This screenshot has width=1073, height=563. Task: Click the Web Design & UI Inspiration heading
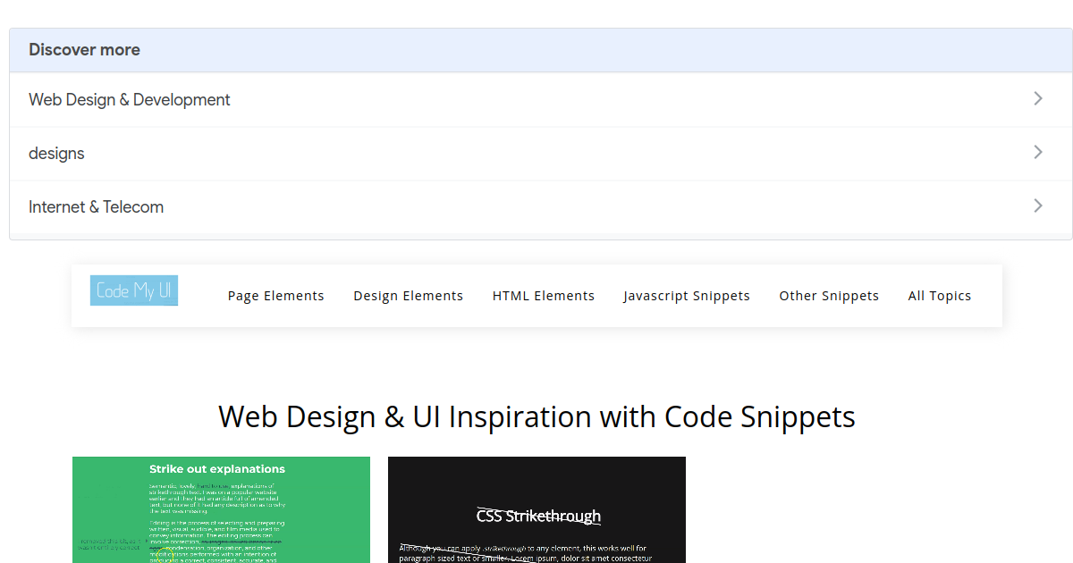coord(536,416)
